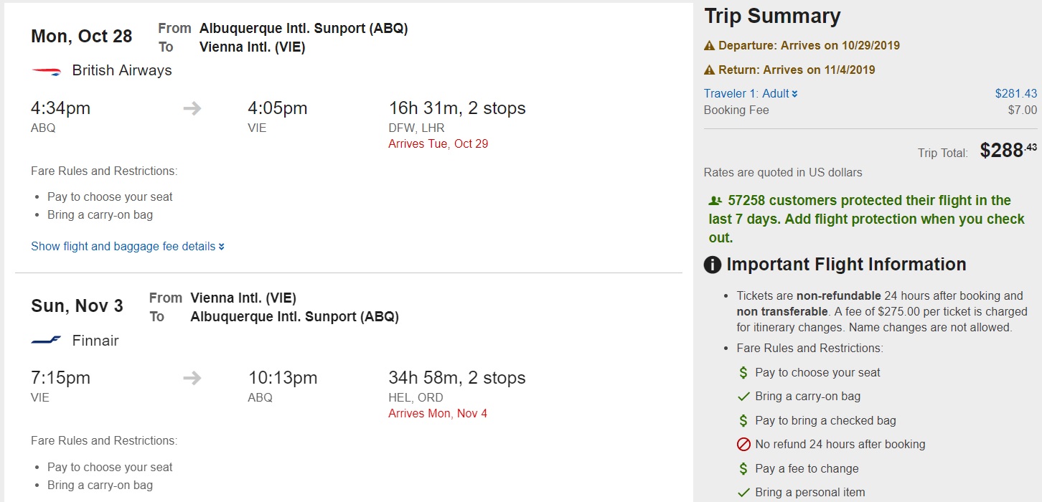Image resolution: width=1042 pixels, height=502 pixels.
Task: Click the $281.43 traveler fare amount
Action: click(1015, 93)
